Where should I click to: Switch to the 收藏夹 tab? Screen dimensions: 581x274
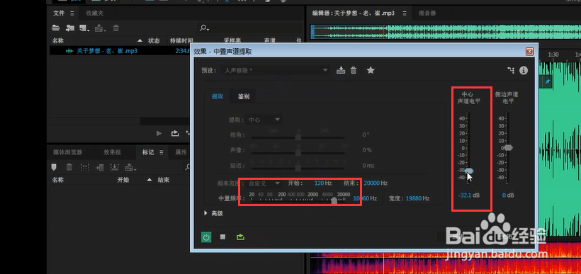tap(95, 13)
